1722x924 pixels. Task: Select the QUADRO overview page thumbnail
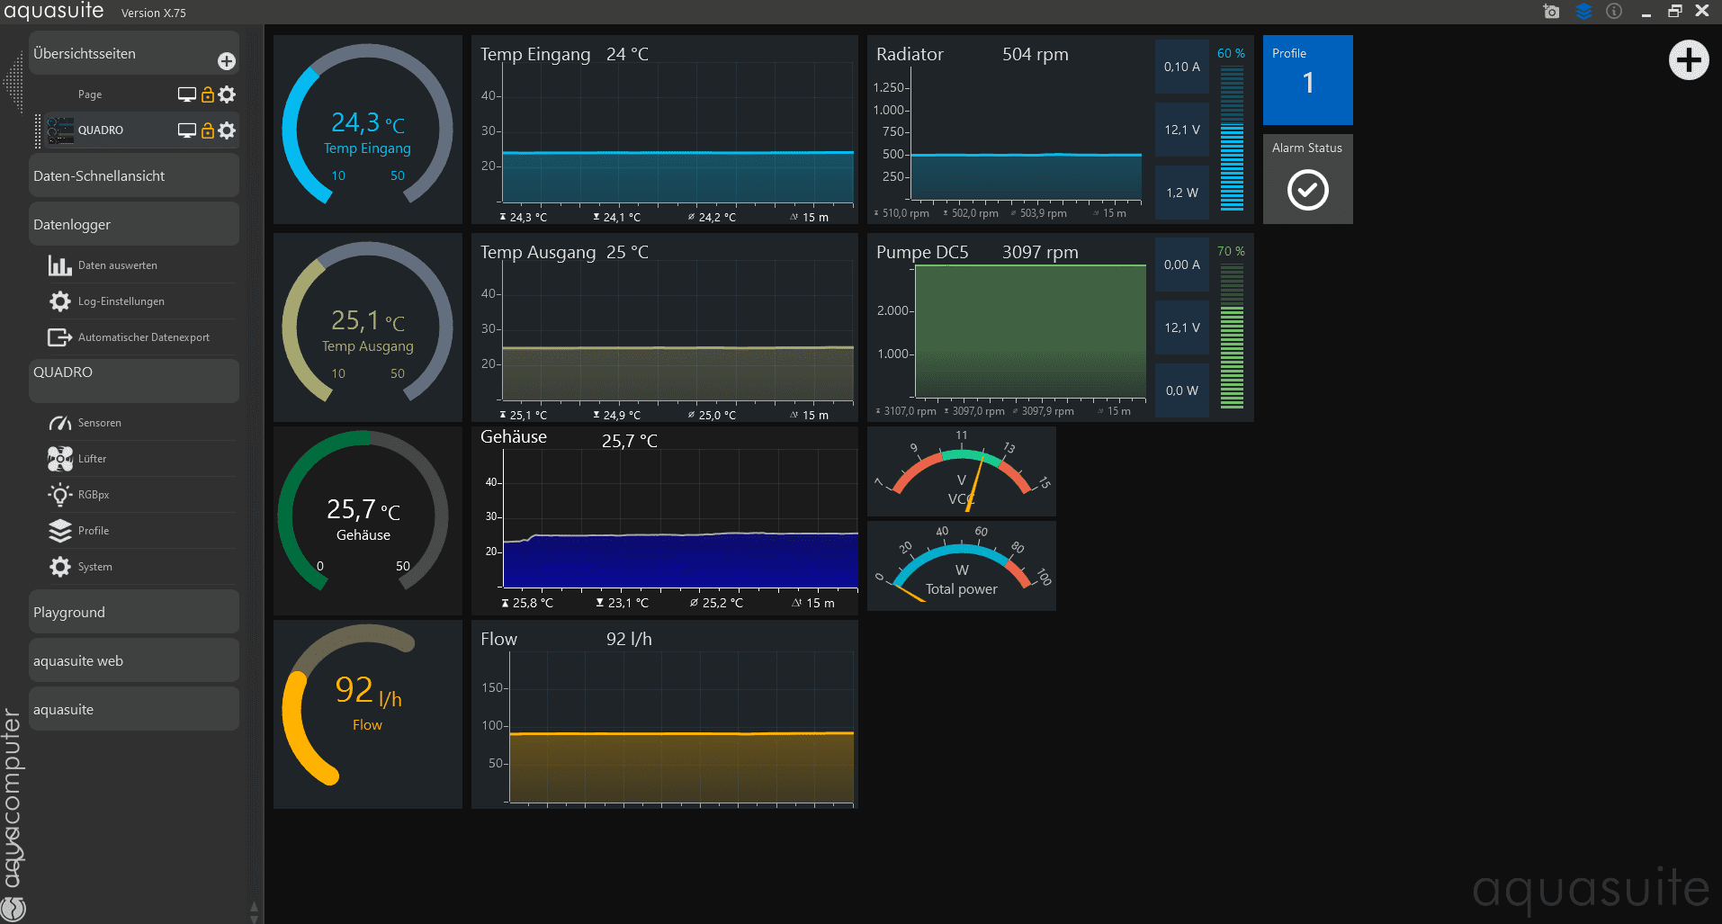[60, 130]
